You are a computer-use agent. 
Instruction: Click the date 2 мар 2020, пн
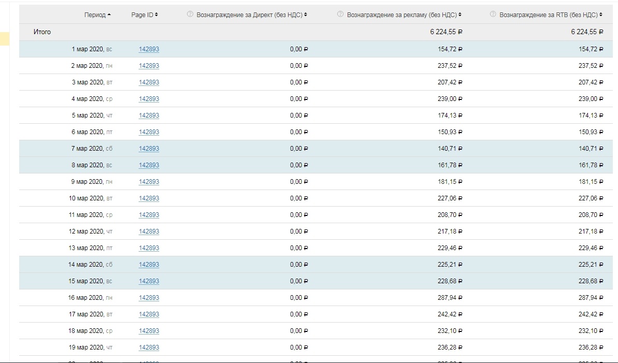pos(92,66)
